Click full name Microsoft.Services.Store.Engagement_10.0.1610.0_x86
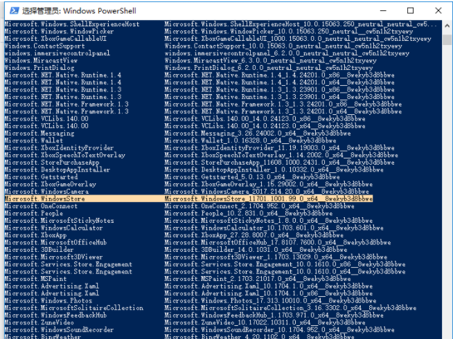Image resolution: width=453 pixels, height=339 pixels. pyautogui.click(x=285, y=264)
